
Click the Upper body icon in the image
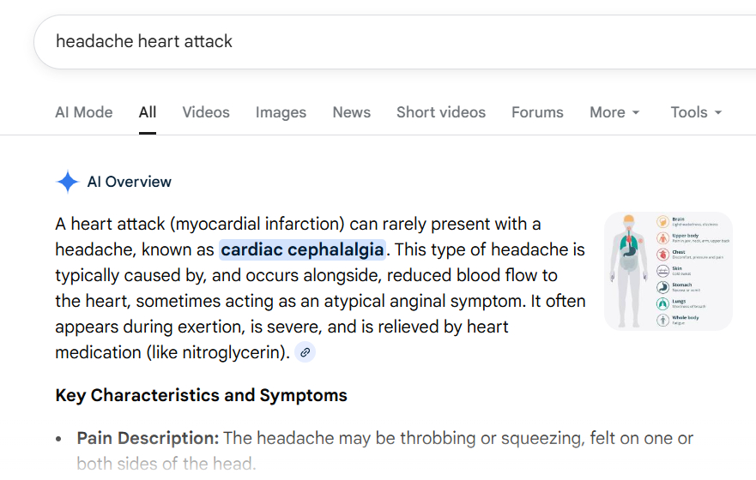click(x=662, y=238)
